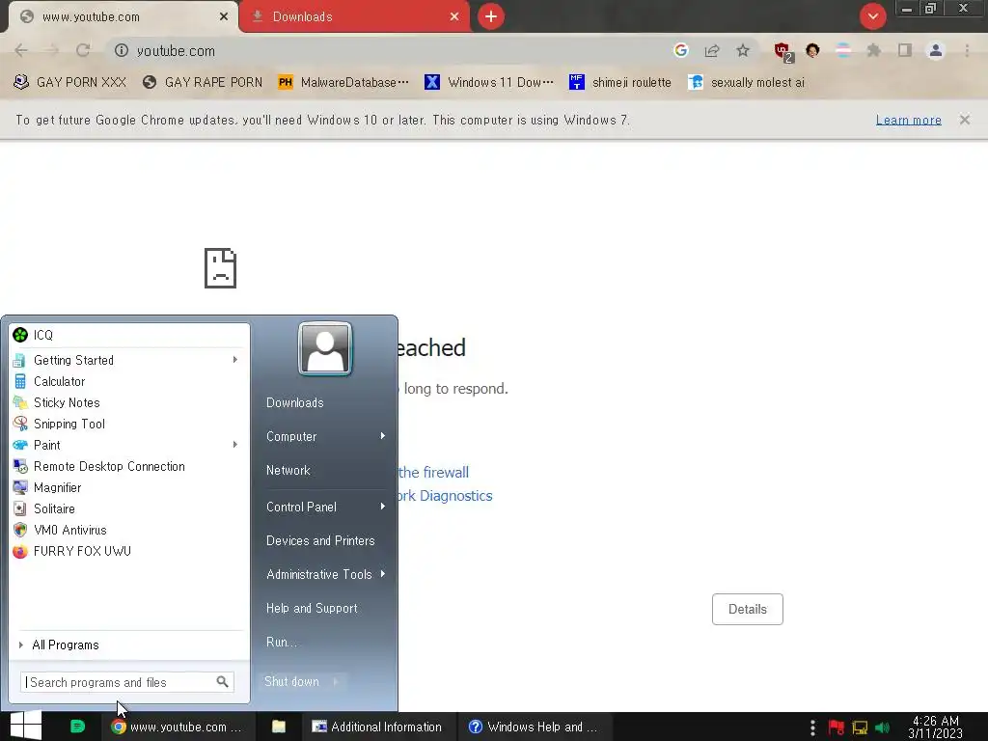Expand Administrative Tools submenu arrow
The image size is (988, 741).
(x=382, y=574)
